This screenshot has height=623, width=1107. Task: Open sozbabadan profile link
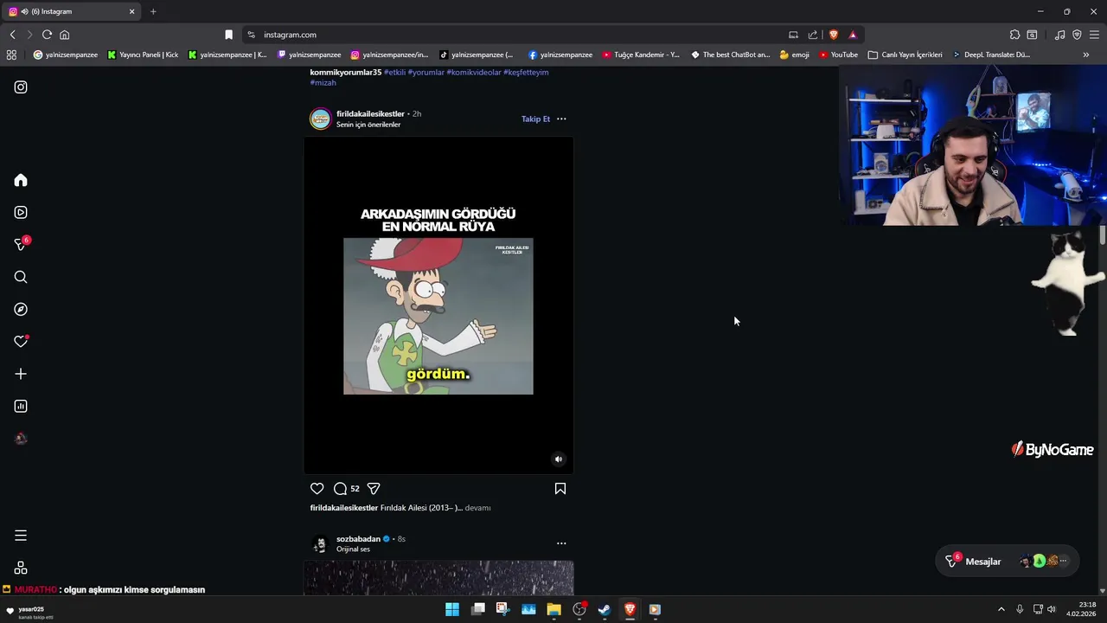click(x=358, y=538)
